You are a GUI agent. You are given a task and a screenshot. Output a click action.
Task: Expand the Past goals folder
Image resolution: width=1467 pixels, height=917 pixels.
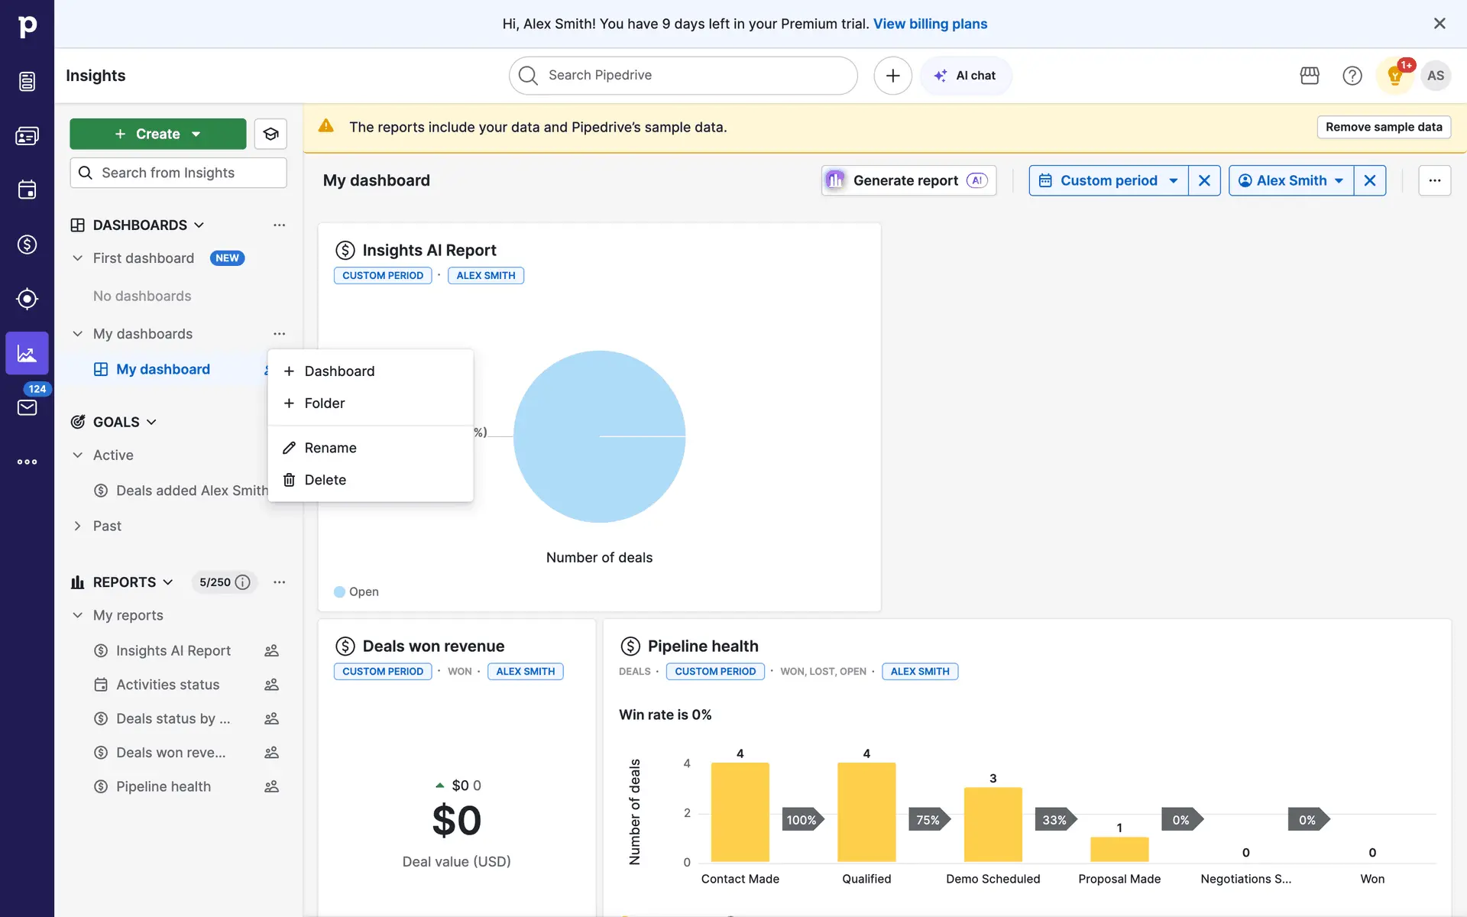tap(77, 526)
